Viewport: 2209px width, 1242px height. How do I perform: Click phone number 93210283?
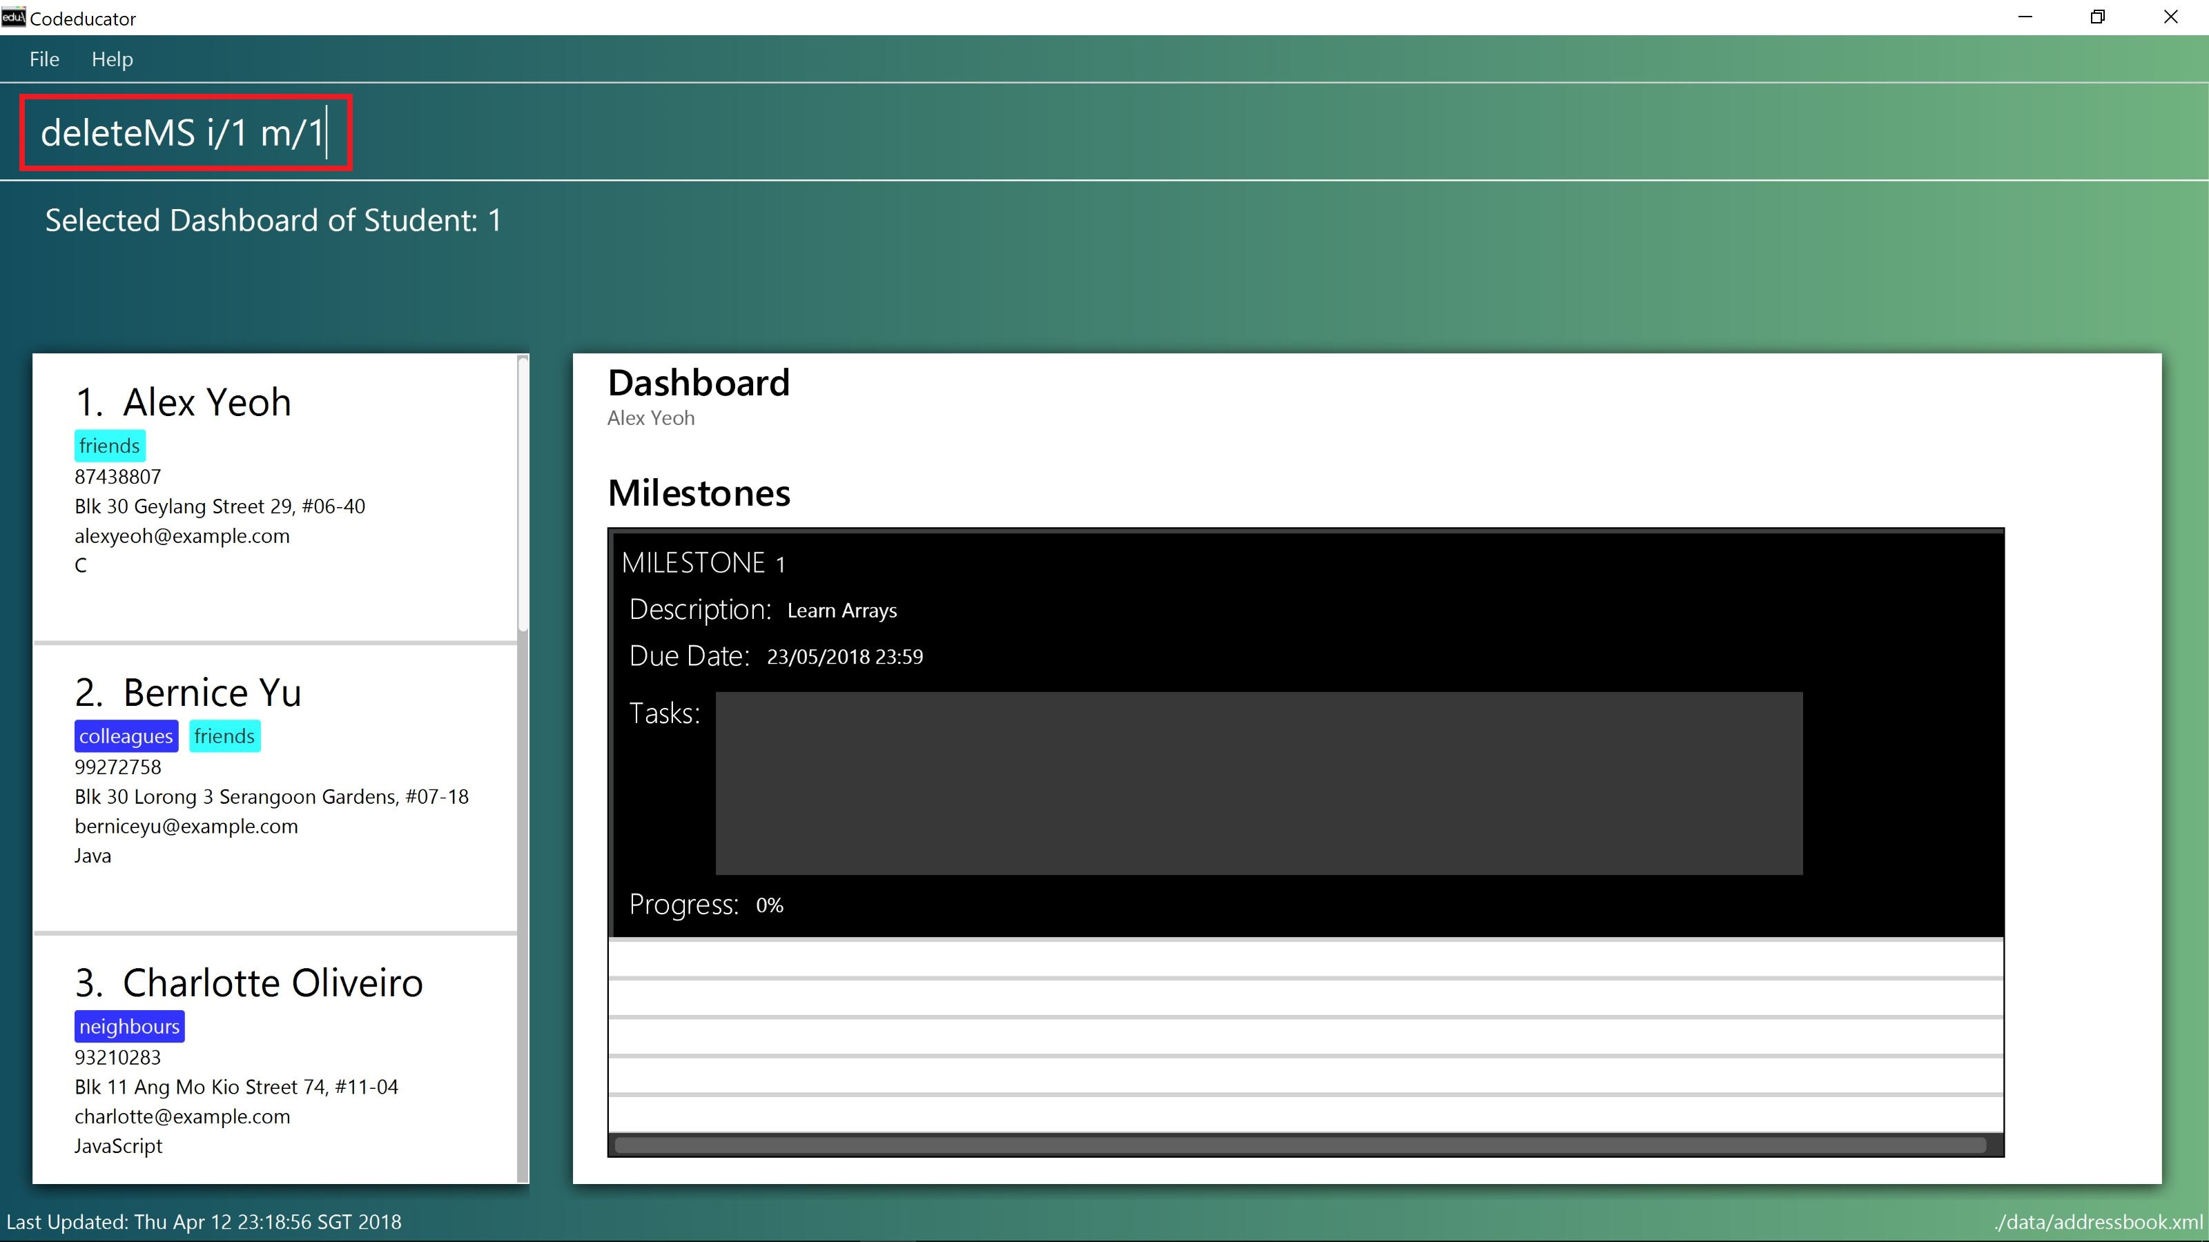coord(117,1057)
